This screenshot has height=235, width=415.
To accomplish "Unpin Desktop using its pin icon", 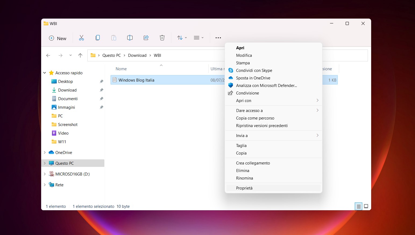I will tap(101, 82).
